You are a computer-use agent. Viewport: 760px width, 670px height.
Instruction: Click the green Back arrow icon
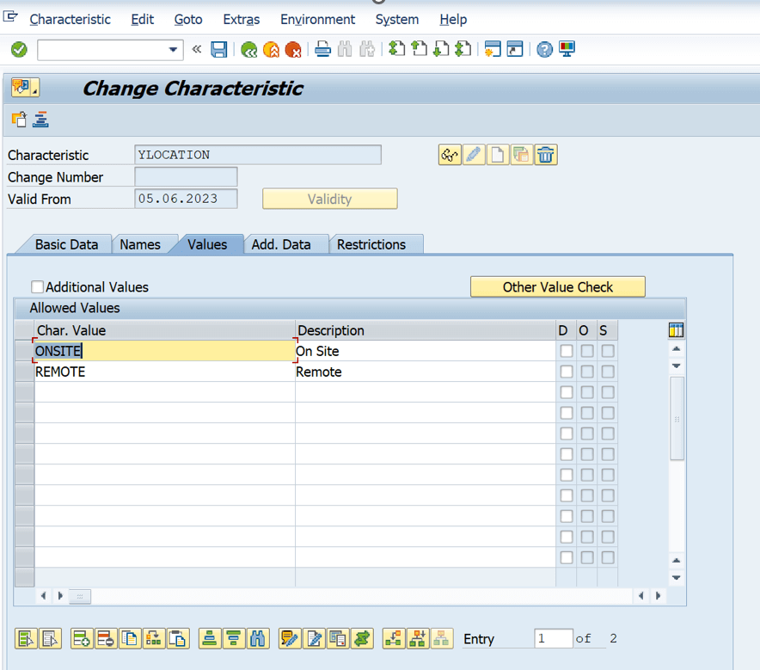(x=249, y=49)
